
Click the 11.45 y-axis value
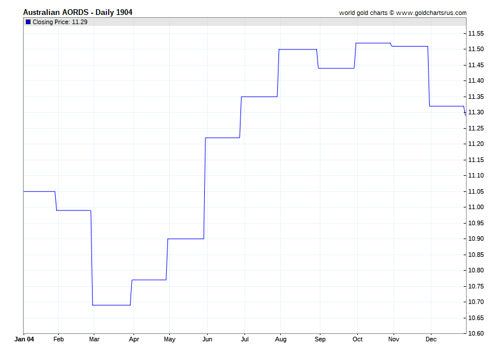click(x=476, y=65)
